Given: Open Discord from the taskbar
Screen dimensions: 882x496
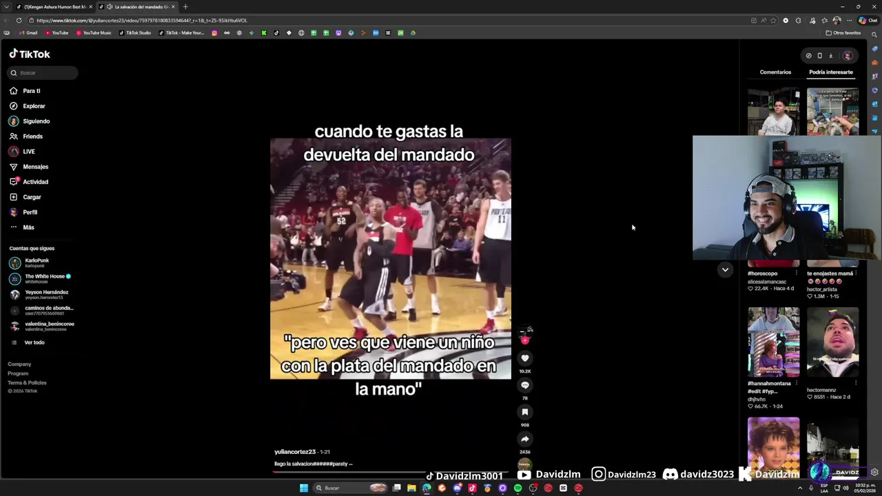Looking at the screenshot, I should [457, 488].
